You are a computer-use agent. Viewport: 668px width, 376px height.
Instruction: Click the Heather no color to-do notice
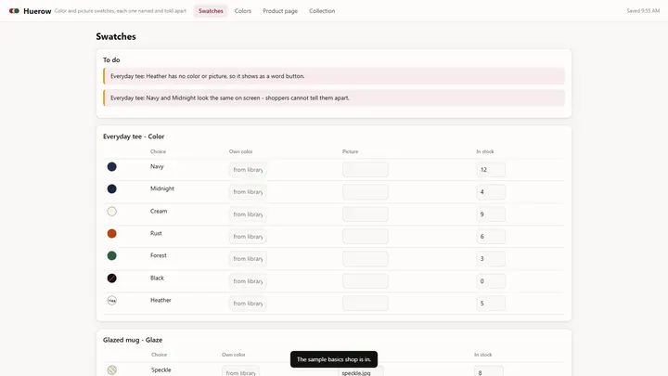[x=334, y=76]
